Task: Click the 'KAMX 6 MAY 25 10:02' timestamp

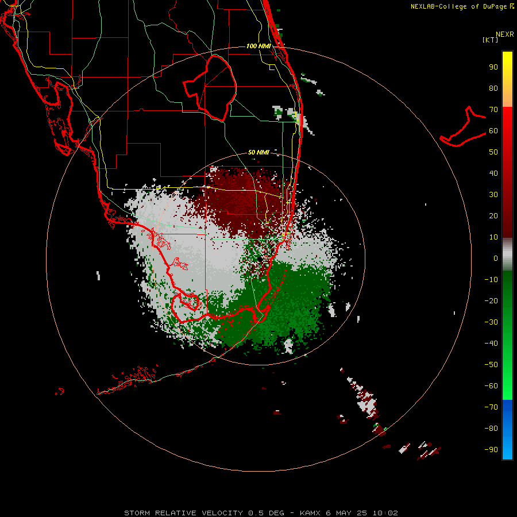Action: 349,513
